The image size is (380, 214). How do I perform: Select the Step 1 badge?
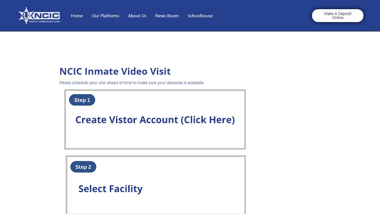point(82,100)
